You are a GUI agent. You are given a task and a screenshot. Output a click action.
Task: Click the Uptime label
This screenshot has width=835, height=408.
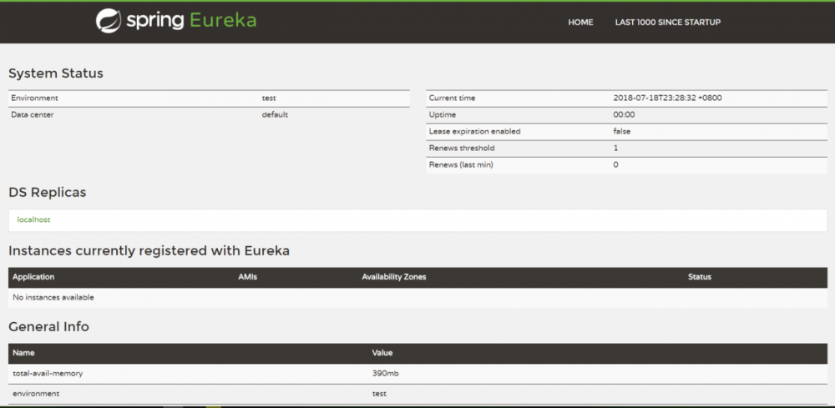point(443,115)
